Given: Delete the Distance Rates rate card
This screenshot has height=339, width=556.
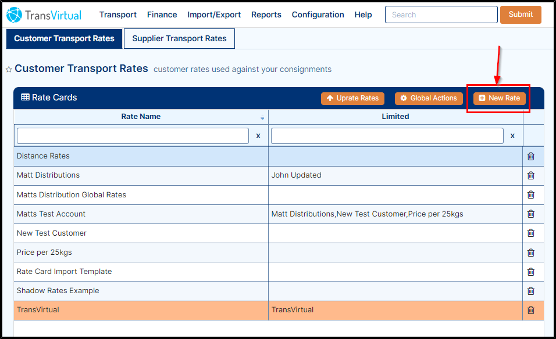Looking at the screenshot, I should pyautogui.click(x=531, y=156).
